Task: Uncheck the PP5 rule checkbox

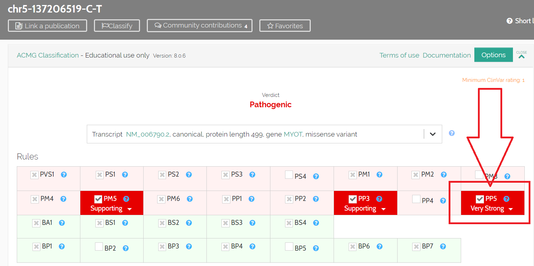Action: click(x=479, y=198)
